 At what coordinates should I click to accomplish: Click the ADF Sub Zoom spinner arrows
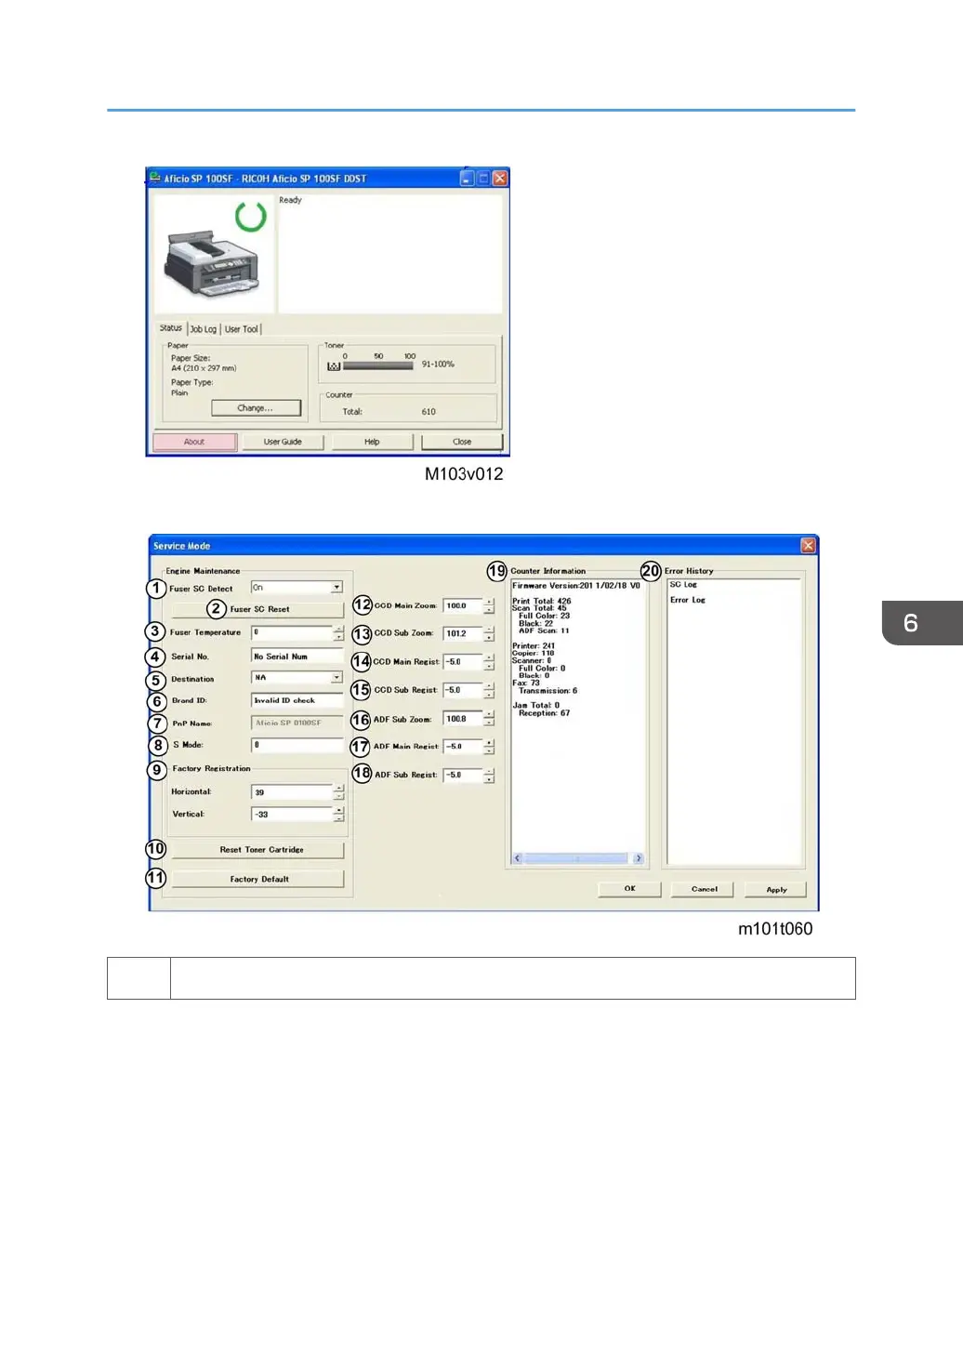[489, 719]
